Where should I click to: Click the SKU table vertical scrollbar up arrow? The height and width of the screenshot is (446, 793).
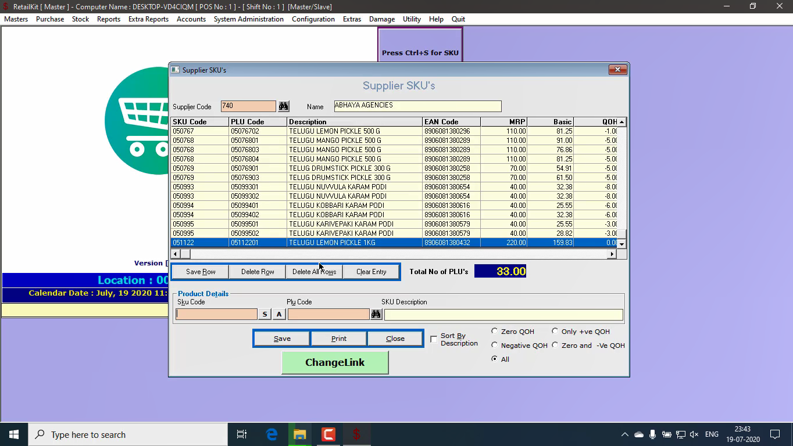tap(621, 122)
